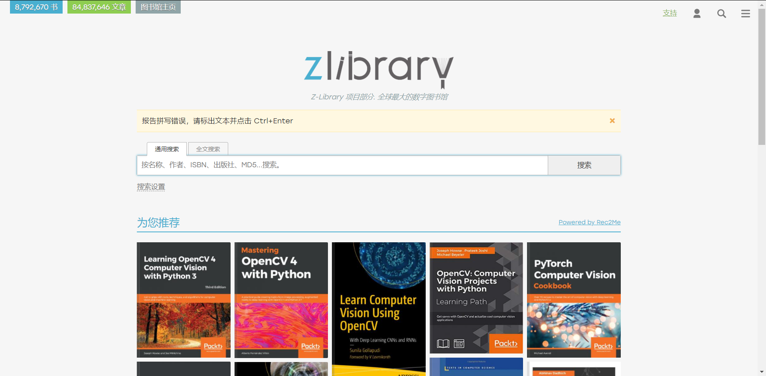Open PyTorch Computer Vision Cookbook cover
This screenshot has height=376, width=766.
[x=574, y=300]
